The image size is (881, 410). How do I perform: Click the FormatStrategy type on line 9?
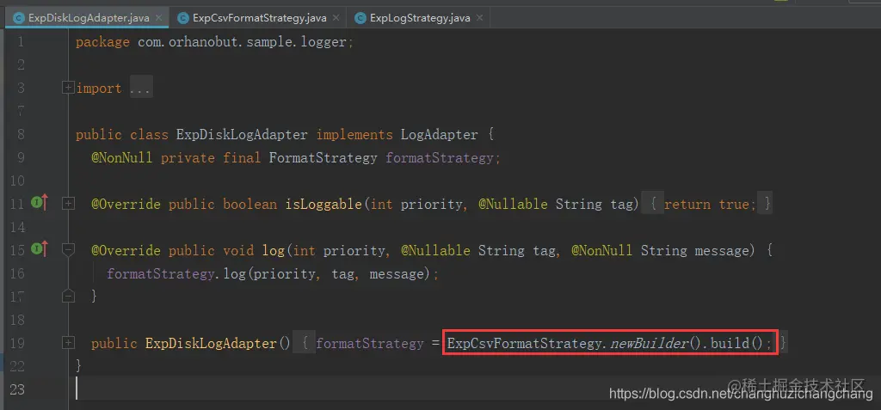[x=323, y=158]
